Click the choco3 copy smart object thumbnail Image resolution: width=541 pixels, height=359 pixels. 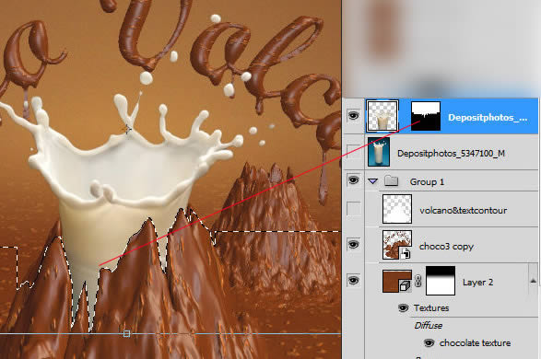pos(397,245)
